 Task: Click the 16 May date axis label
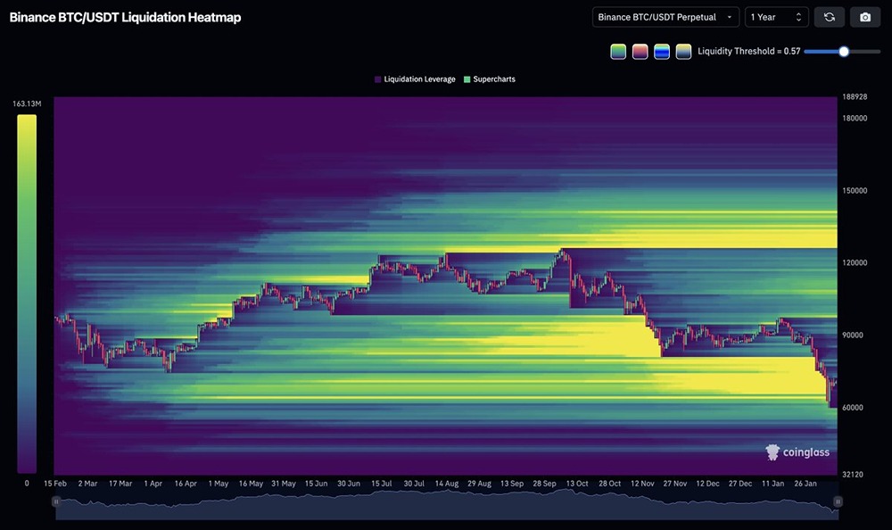251,484
